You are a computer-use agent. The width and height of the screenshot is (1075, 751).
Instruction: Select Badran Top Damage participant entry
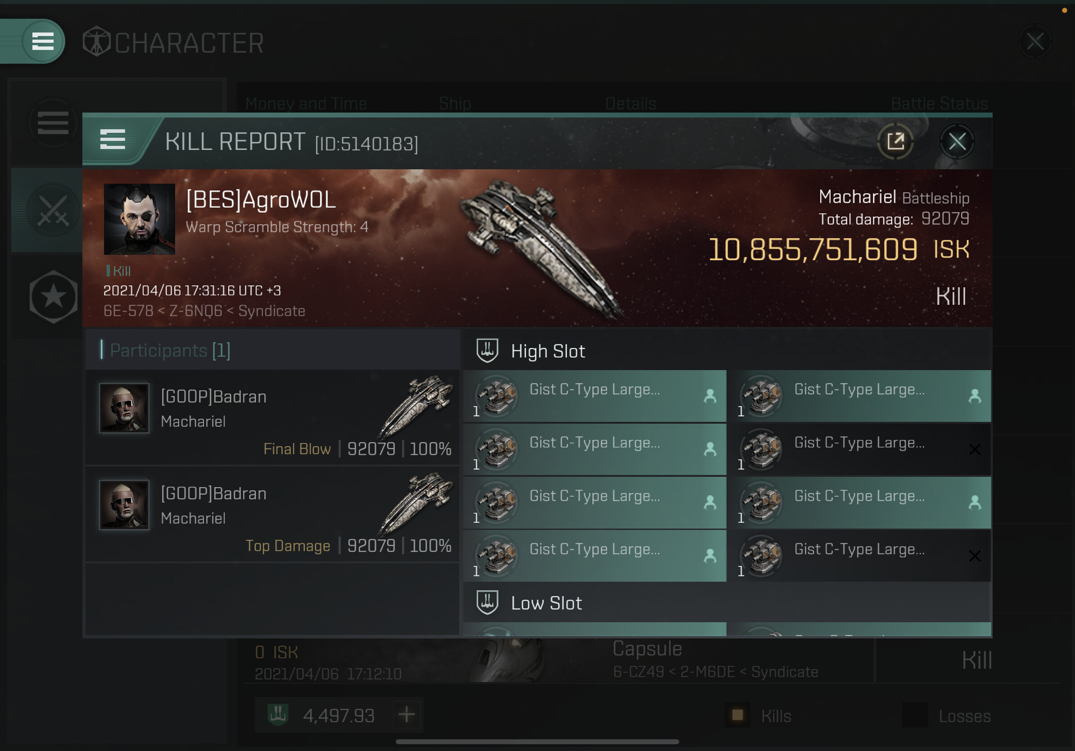pos(272,515)
